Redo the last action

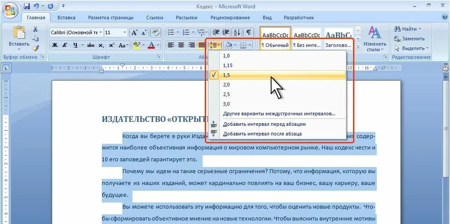(x=50, y=6)
